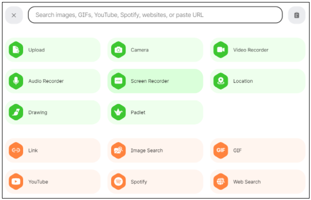Click the orange Link chain icon
Image resolution: width=311 pixels, height=200 pixels.
point(16,150)
